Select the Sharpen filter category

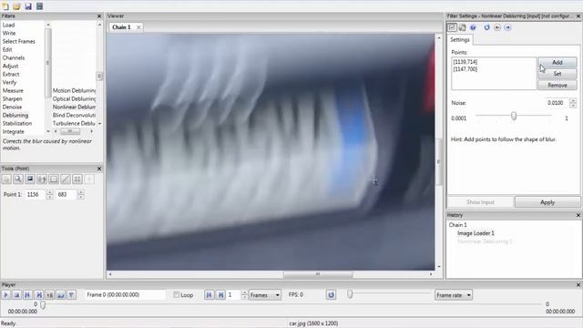pyautogui.click(x=12, y=99)
